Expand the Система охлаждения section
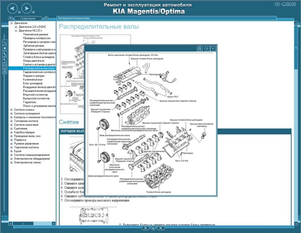Screen dimensions: 301x233 [x=11, y=113]
